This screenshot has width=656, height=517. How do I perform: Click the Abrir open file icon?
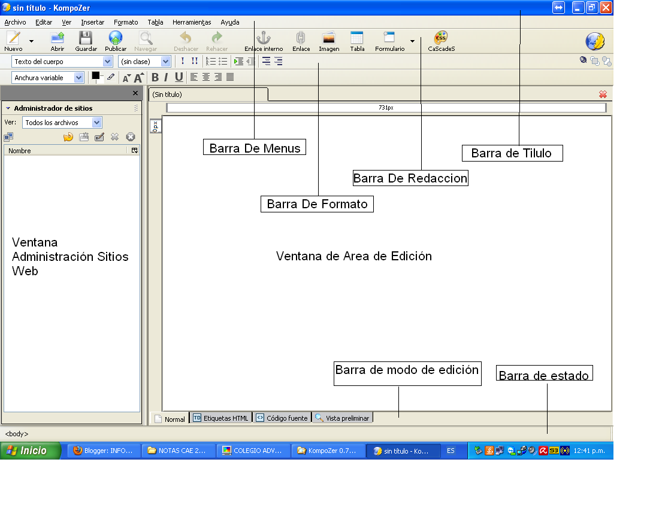click(x=58, y=38)
